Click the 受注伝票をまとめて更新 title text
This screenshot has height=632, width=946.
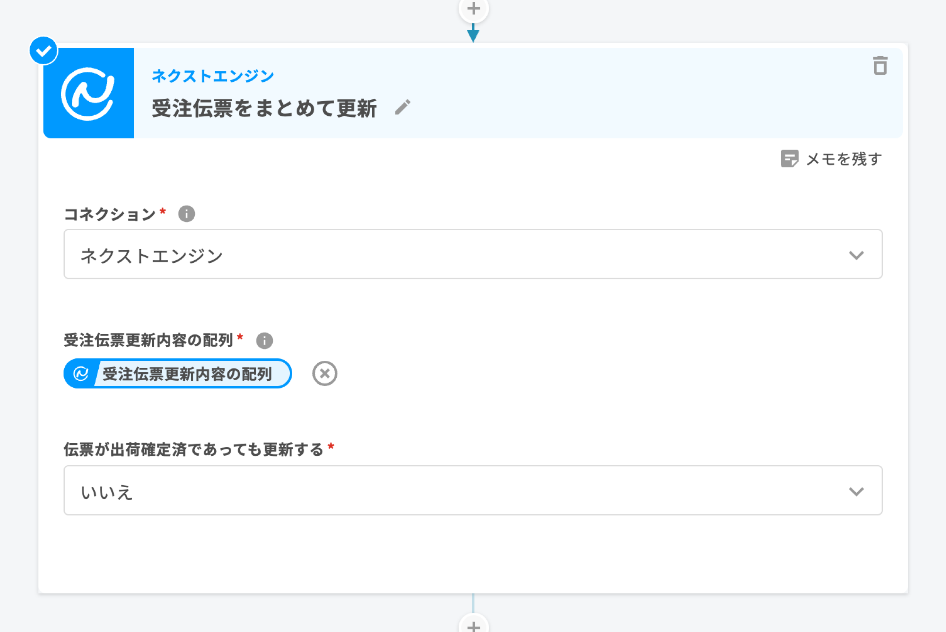click(x=264, y=108)
